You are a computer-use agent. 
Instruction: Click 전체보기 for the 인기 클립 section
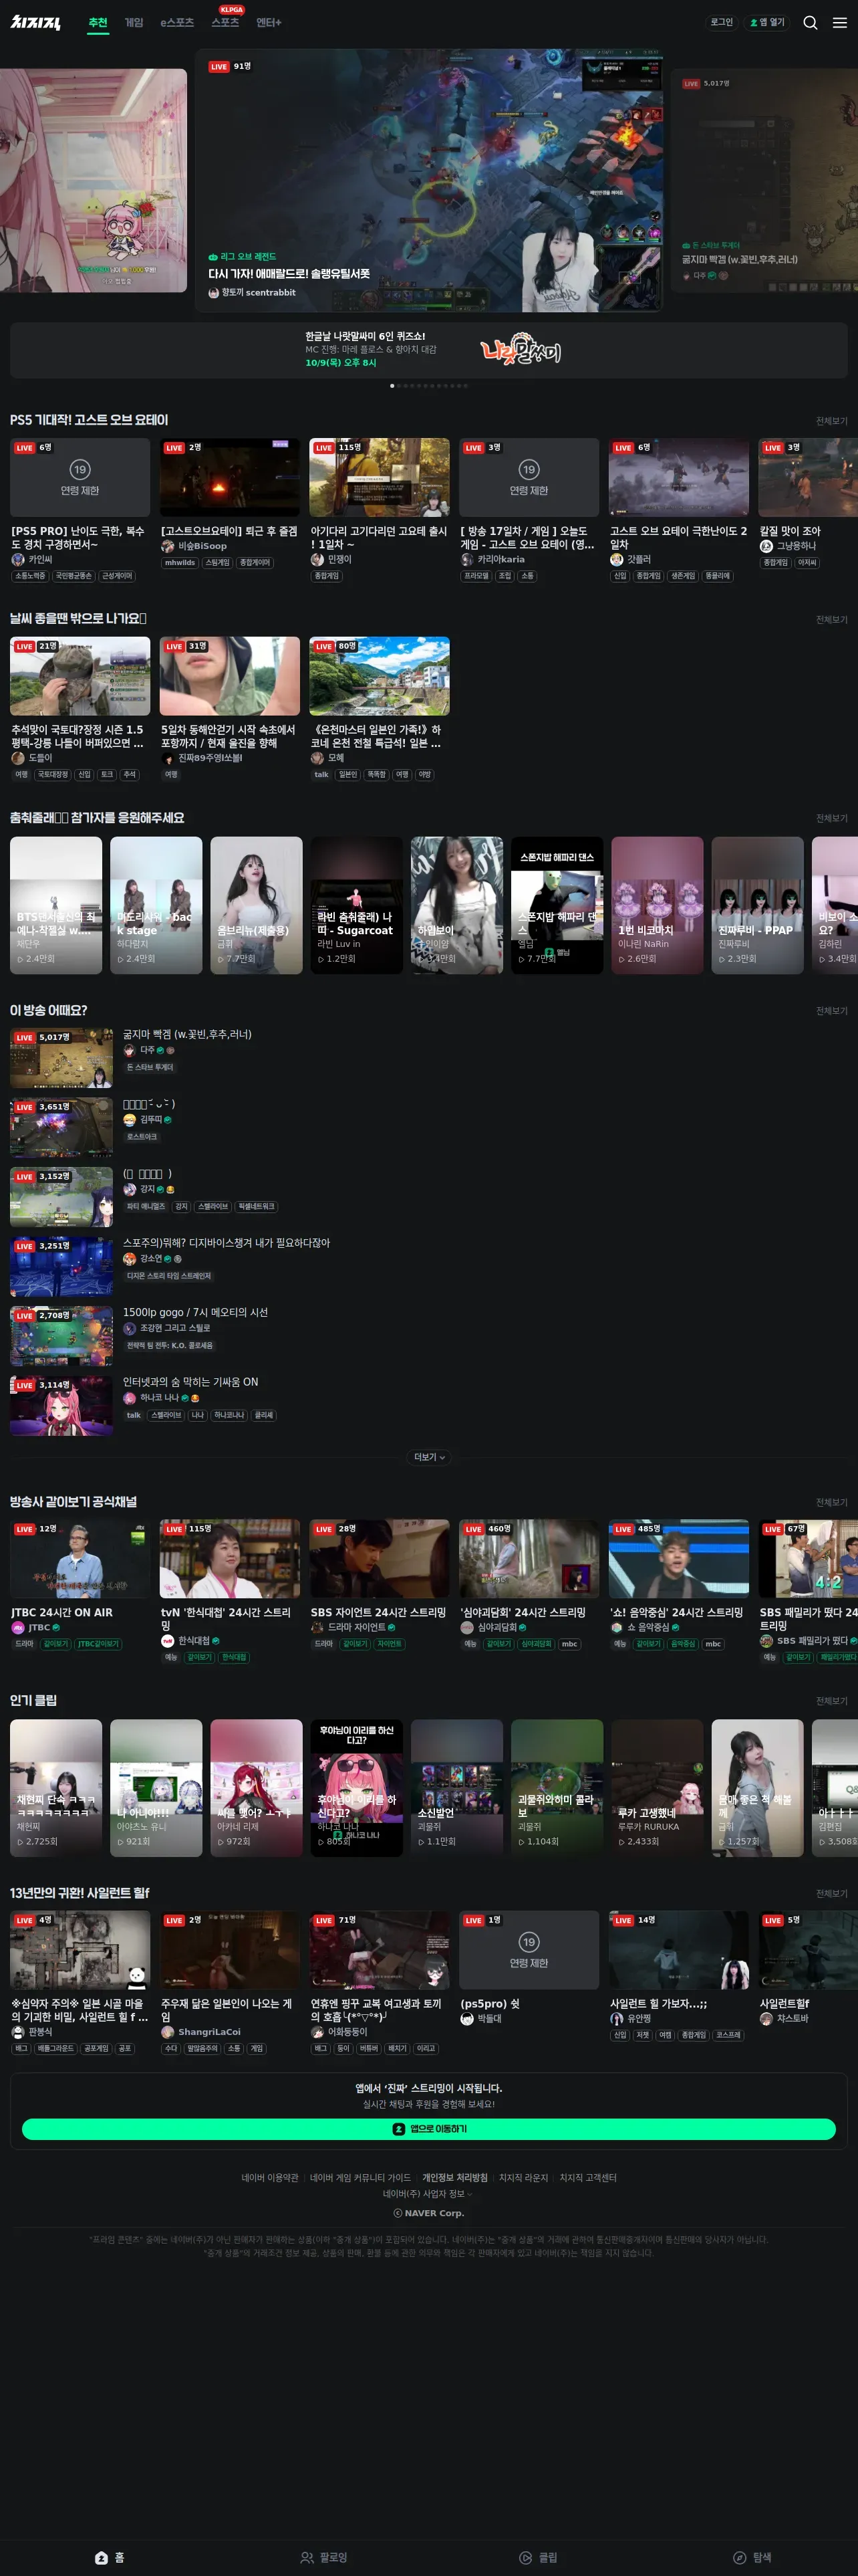click(x=831, y=1701)
